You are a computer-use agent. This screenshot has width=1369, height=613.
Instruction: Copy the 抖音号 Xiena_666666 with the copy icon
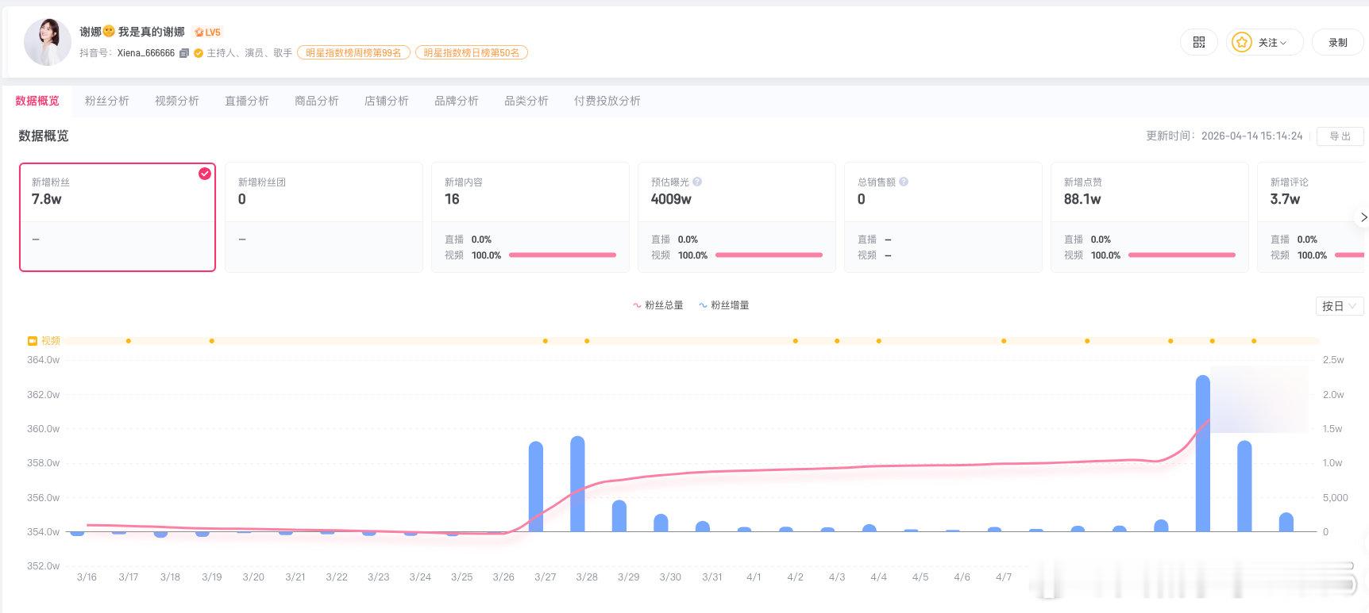click(184, 53)
